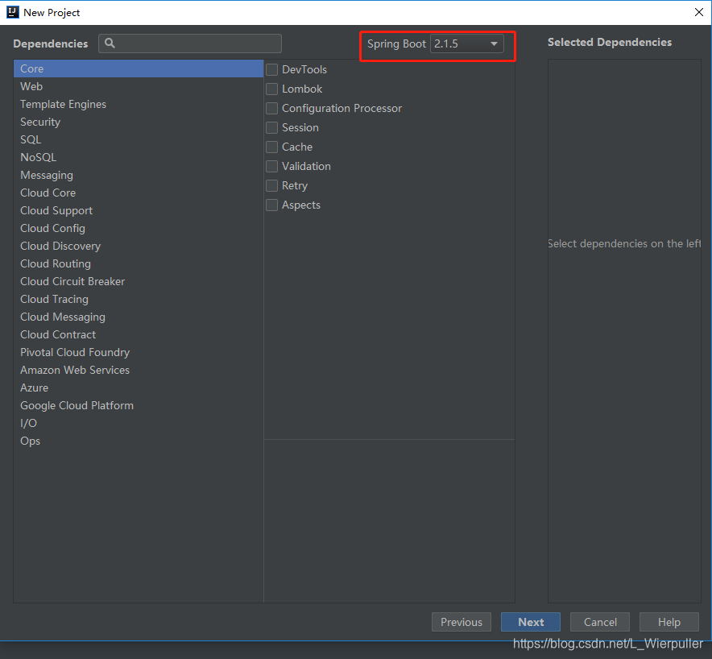
Task: Click the Selected Dependencies panel area
Action: pyautogui.click(x=624, y=330)
